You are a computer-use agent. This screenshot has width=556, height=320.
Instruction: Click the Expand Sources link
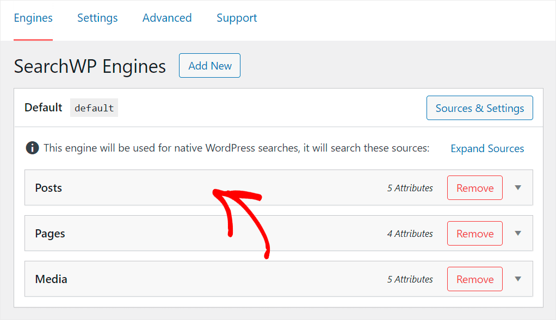487,148
